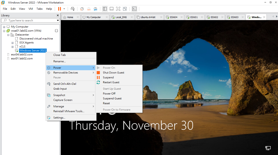Open the Tabs menu
This screenshot has width=278, height=155.
tap(39, 9)
